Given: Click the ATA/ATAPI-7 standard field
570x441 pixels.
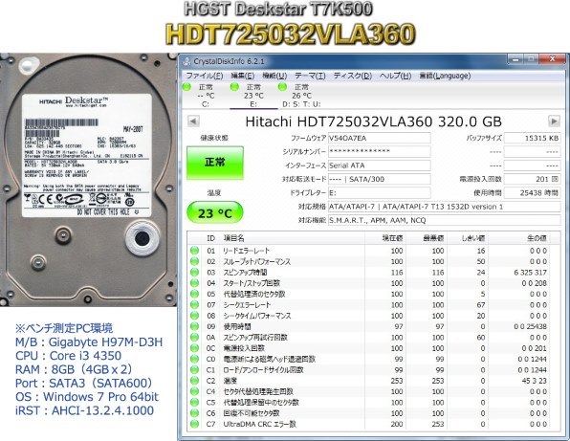Looking at the screenshot, I should pyautogui.click(x=444, y=207).
